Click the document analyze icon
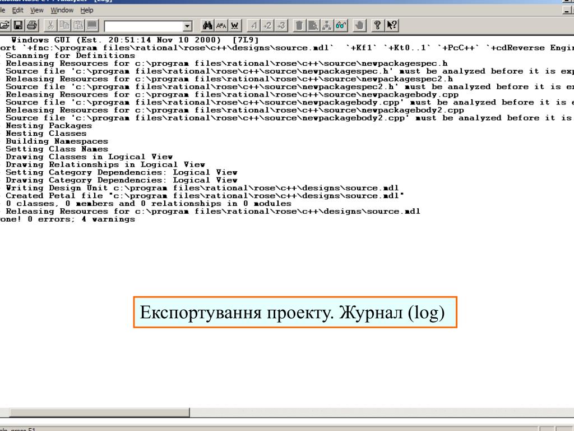 pyautogui.click(x=313, y=25)
